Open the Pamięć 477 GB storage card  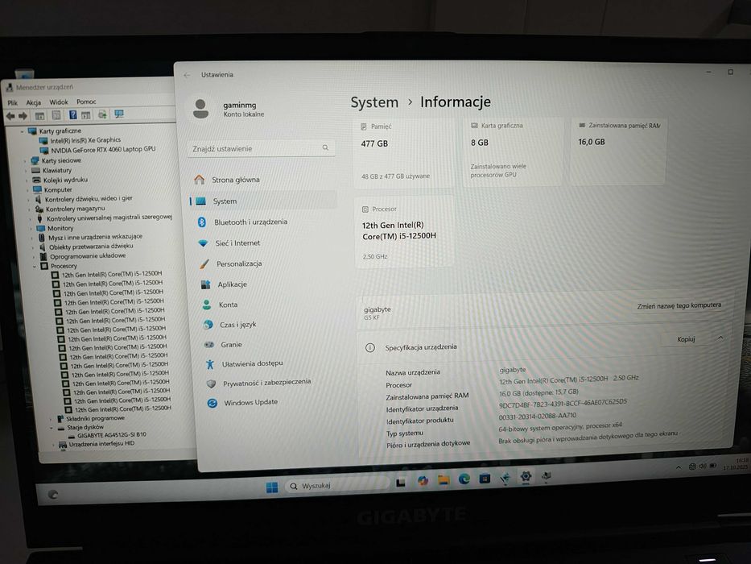click(404, 152)
